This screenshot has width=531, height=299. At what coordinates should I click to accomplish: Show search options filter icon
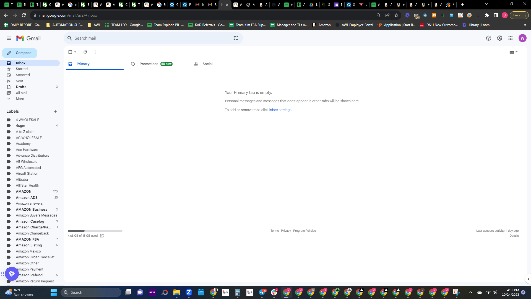click(x=236, y=38)
